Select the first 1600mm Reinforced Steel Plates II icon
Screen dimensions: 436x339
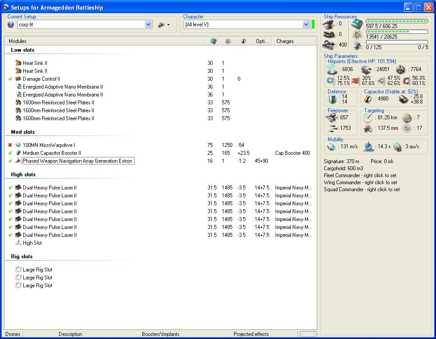point(18,103)
